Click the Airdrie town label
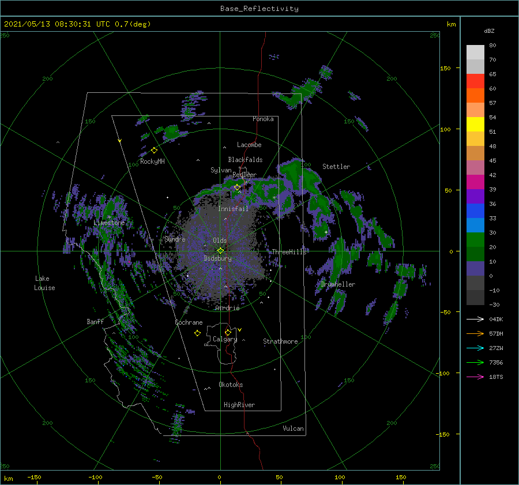The height and width of the screenshot is (485, 519). pos(227,308)
